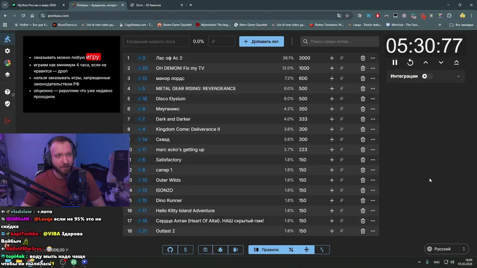Open a new browser tab
477x268 pixels.
point(191,5)
